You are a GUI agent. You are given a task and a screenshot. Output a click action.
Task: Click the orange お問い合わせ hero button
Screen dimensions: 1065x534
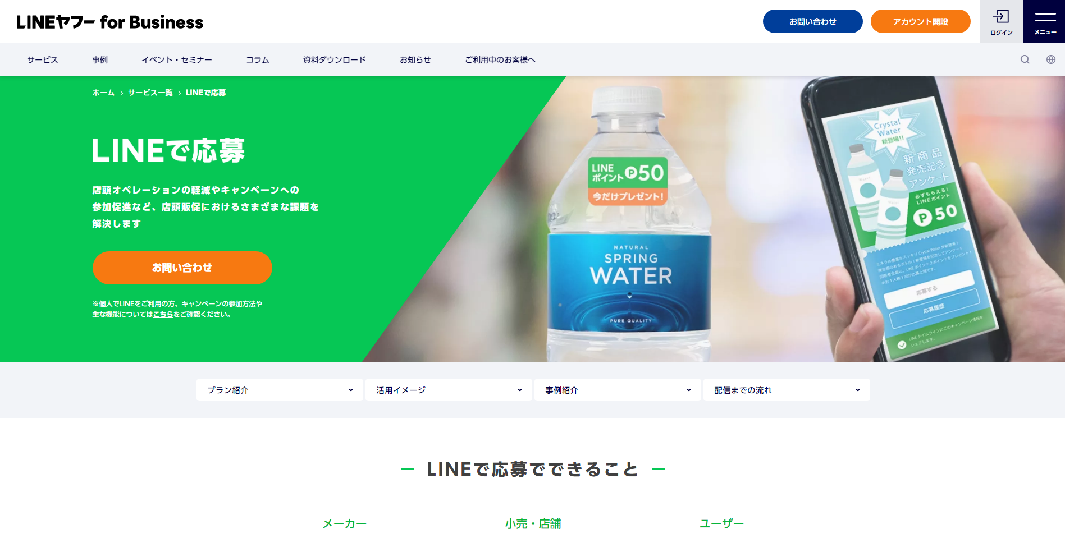point(182,268)
